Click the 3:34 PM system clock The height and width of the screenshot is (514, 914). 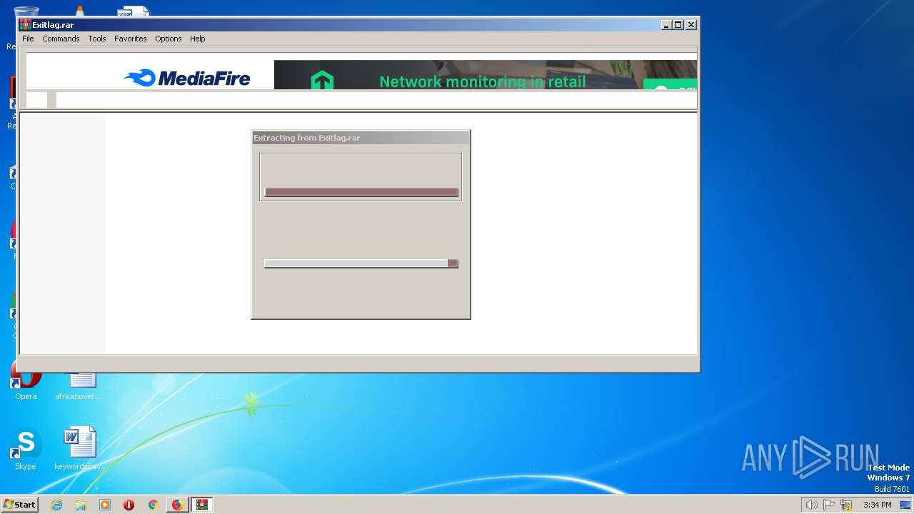[x=877, y=505]
